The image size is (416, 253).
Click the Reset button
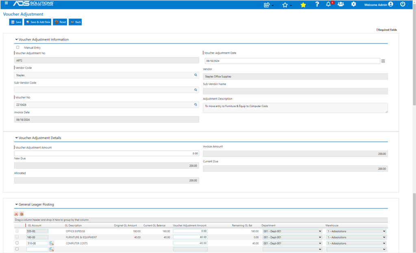coord(60,22)
